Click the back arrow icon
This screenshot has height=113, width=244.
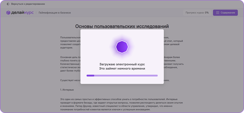[x=8, y=4]
